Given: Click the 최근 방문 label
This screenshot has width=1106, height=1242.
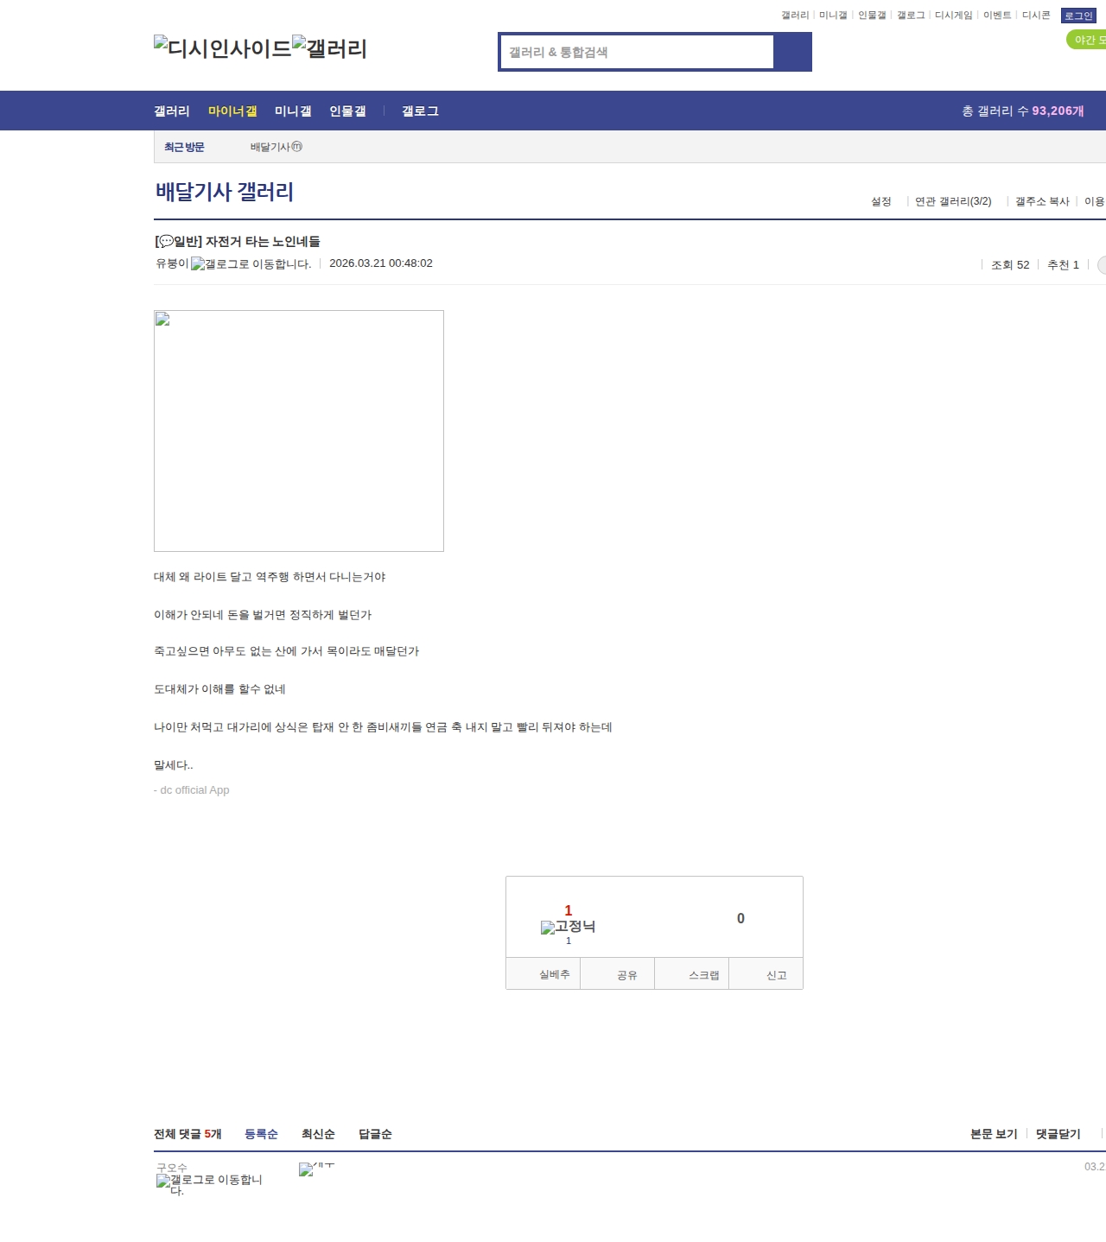Looking at the screenshot, I should click(x=184, y=147).
